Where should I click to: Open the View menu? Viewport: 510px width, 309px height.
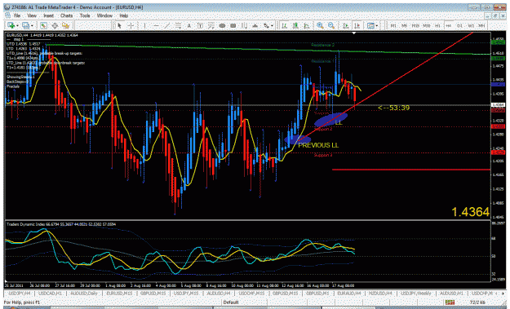pos(32,15)
